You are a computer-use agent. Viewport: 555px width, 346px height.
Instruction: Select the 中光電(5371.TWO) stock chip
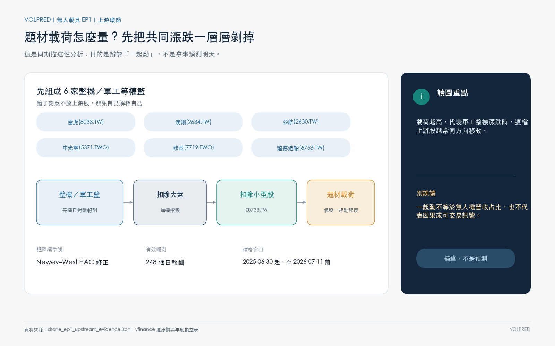coord(86,148)
